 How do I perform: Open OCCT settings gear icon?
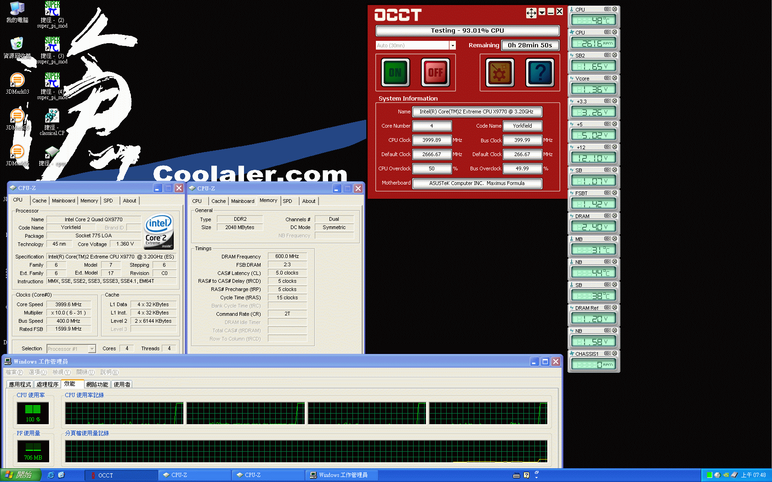coord(500,73)
